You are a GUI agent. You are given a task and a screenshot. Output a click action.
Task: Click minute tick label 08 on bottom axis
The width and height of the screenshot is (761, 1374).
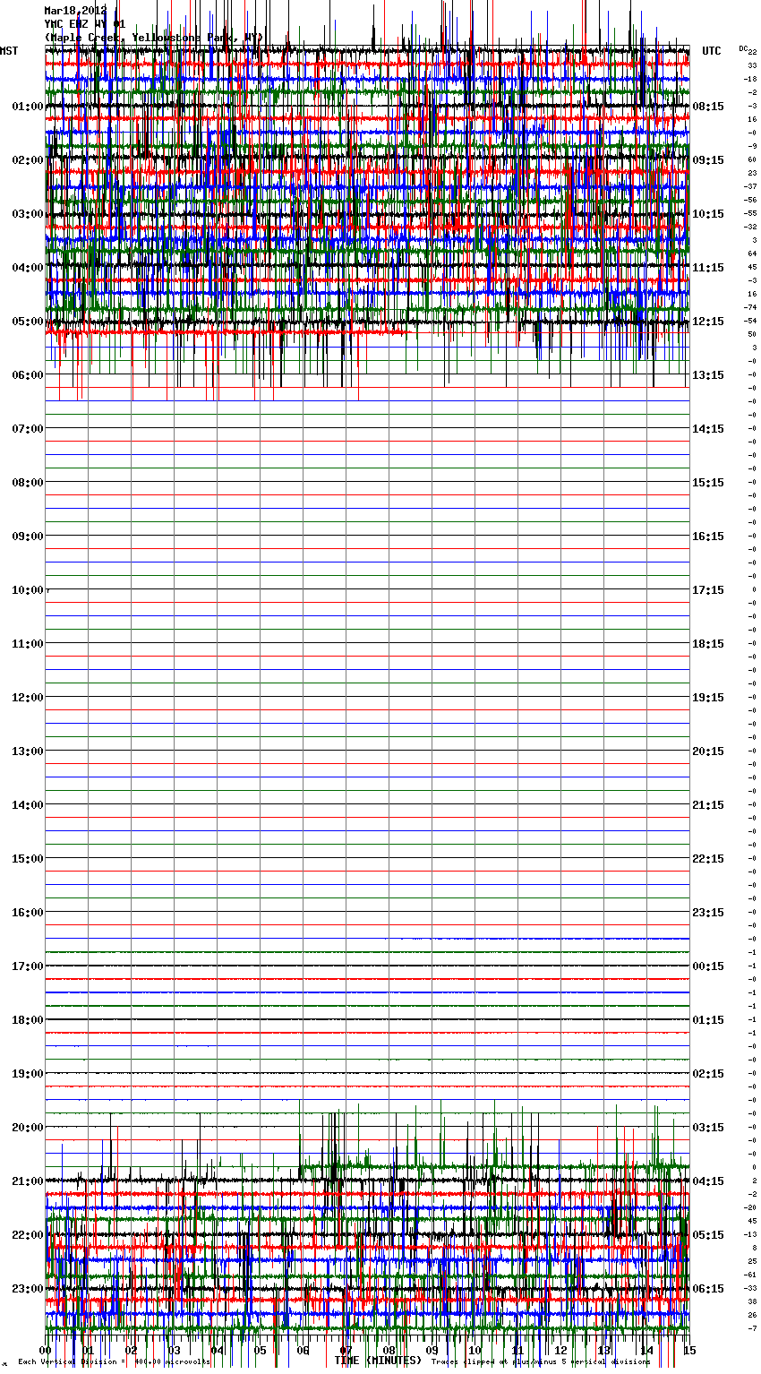point(389,1351)
